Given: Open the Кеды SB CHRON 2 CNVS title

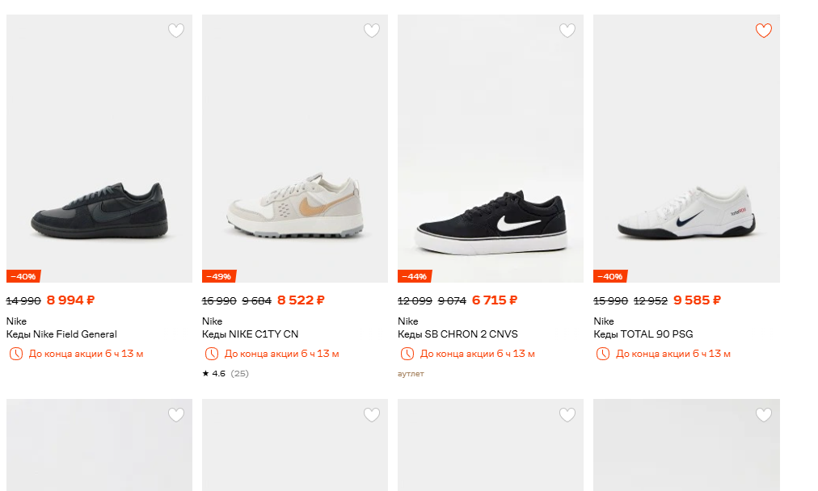Looking at the screenshot, I should click(x=457, y=334).
